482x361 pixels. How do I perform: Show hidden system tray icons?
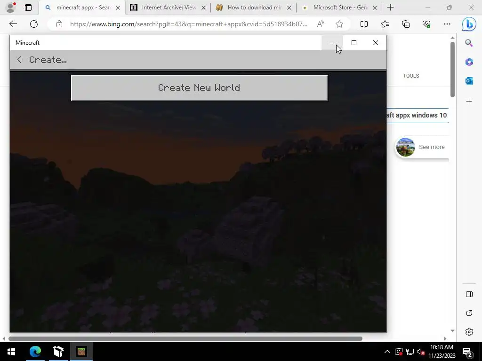click(387, 352)
